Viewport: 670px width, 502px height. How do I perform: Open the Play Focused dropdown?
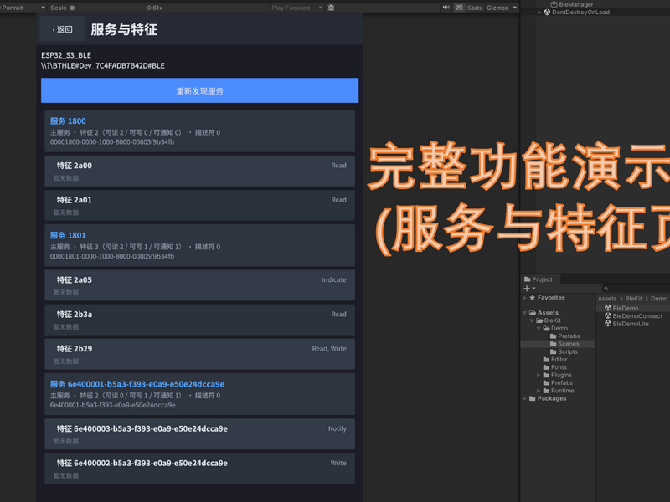pos(297,8)
